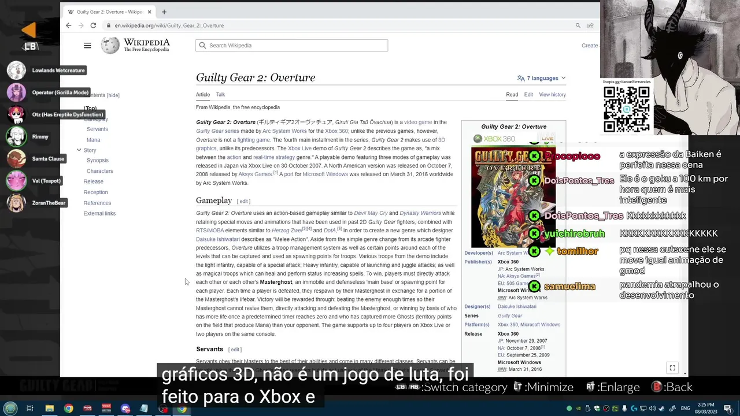740x416 pixels.
Task: Open the View history tab
Action: click(552, 95)
